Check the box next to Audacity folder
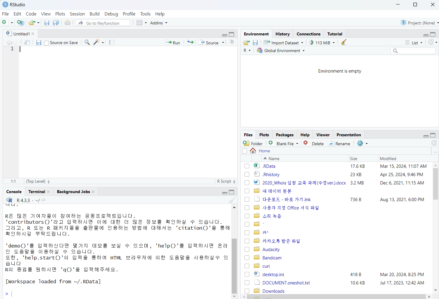 pyautogui.click(x=247, y=249)
